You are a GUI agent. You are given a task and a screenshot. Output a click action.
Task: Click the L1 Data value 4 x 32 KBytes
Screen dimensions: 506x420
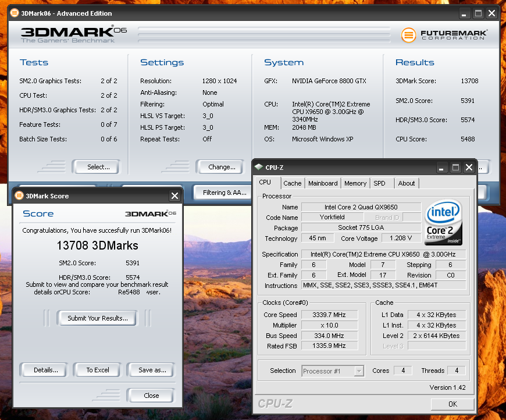coord(437,315)
